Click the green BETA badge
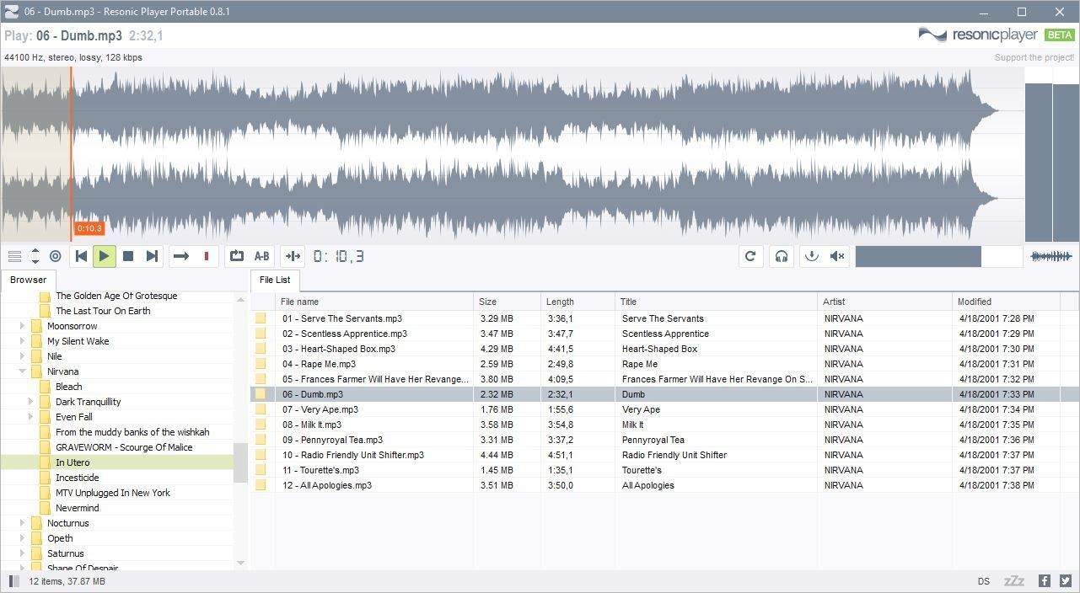1080x593 pixels. pos(1059,35)
